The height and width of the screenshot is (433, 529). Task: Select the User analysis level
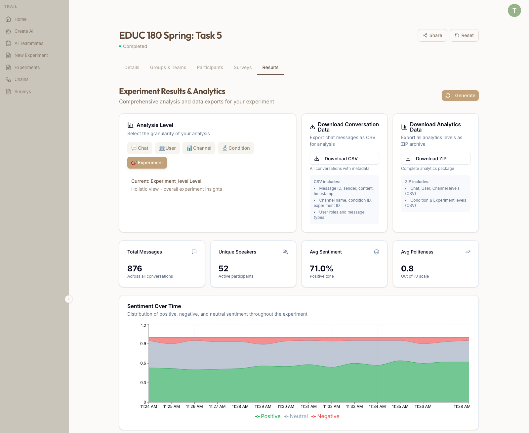[167, 148]
